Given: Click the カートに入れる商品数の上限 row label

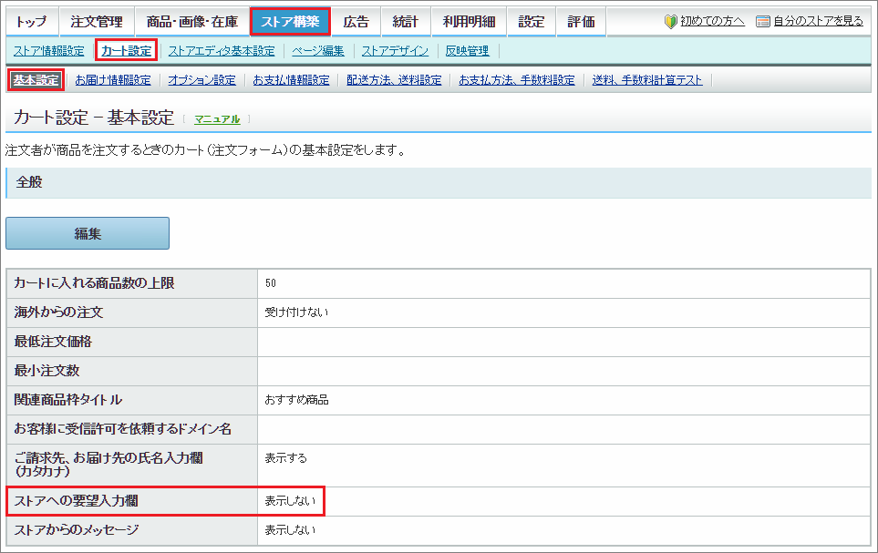Looking at the screenshot, I should (94, 283).
